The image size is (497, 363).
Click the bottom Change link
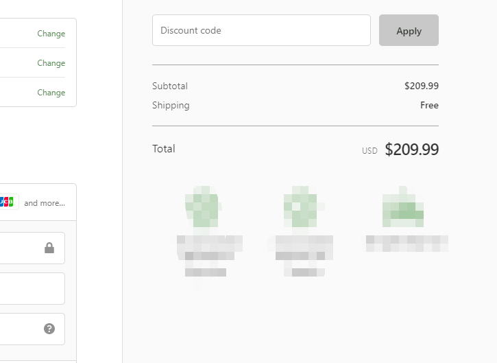[51, 93]
